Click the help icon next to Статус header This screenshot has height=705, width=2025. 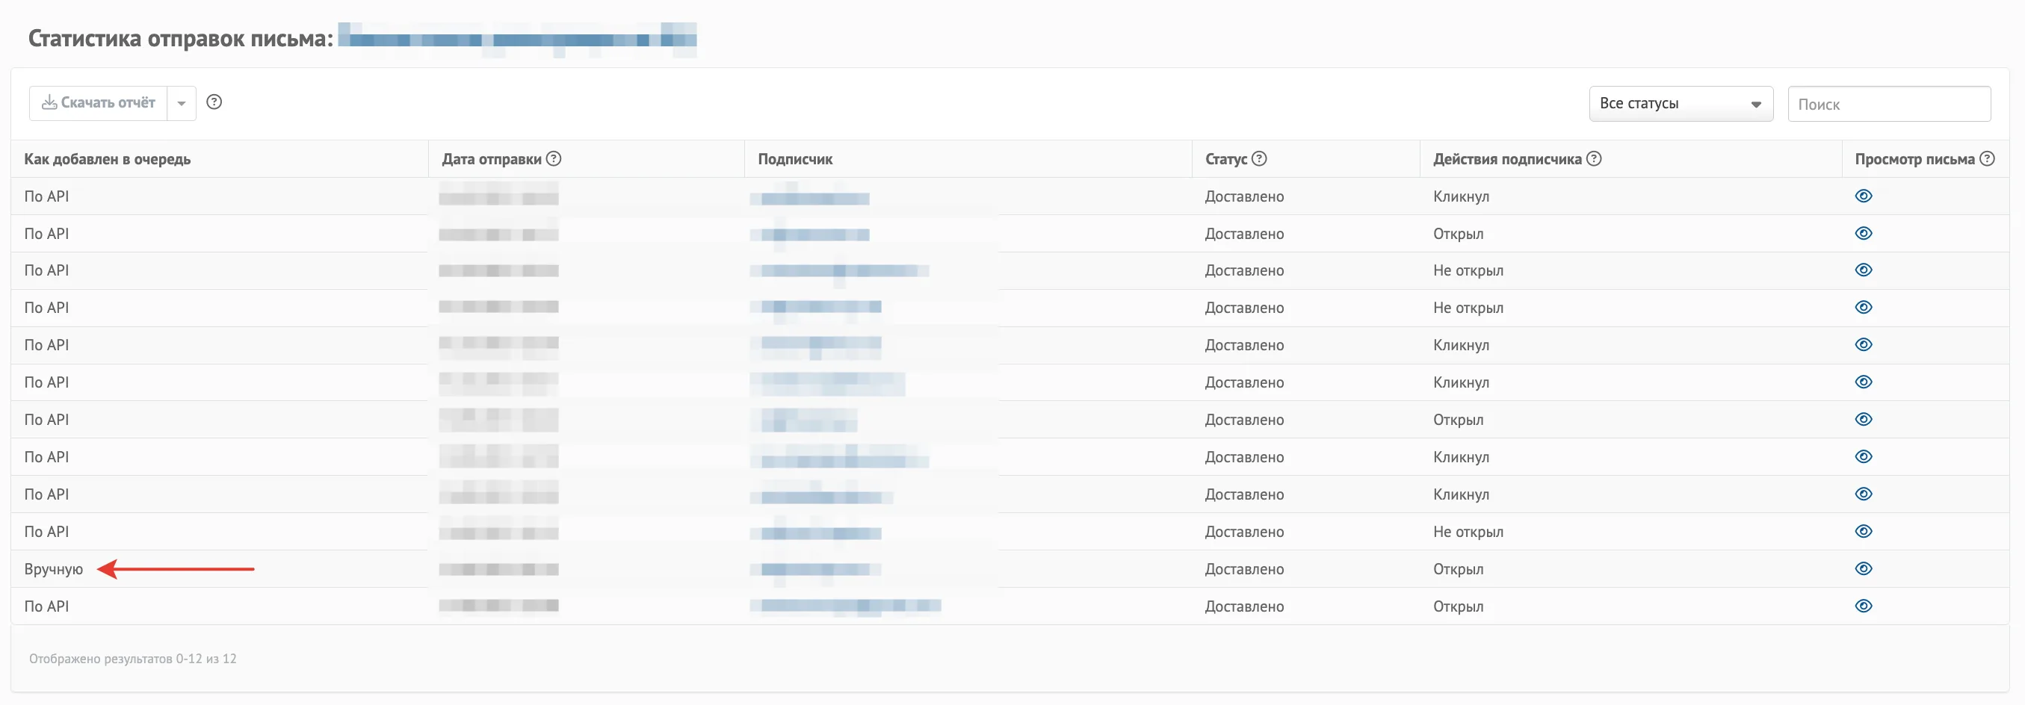coord(1258,159)
